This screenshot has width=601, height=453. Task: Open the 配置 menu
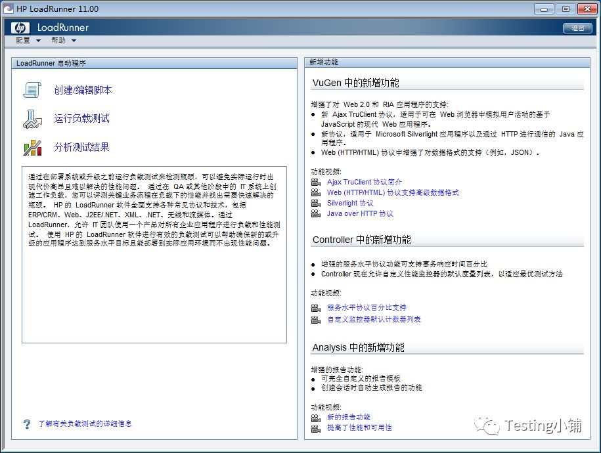(23, 40)
